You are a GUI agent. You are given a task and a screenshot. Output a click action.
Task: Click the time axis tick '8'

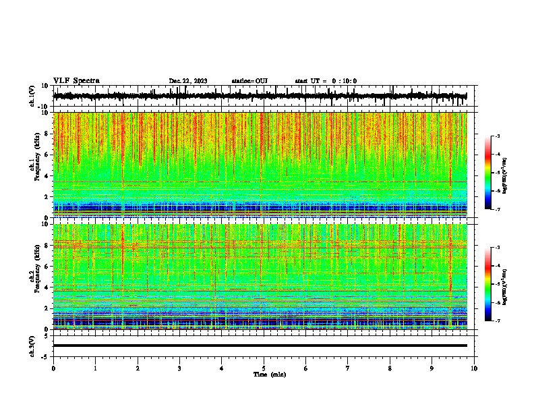click(390, 368)
